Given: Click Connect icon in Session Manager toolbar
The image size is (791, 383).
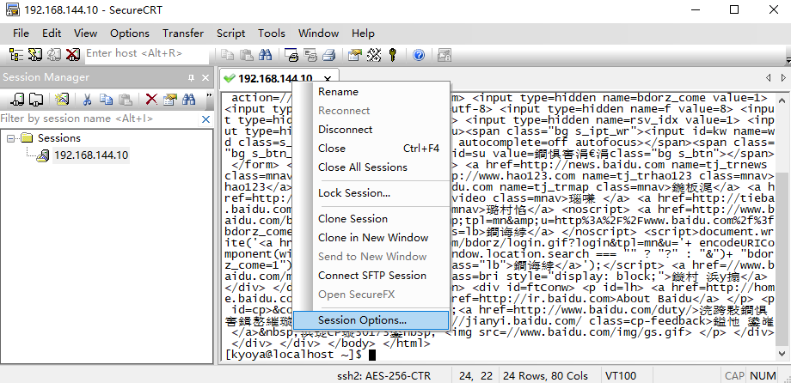Looking at the screenshot, I should point(17,99).
